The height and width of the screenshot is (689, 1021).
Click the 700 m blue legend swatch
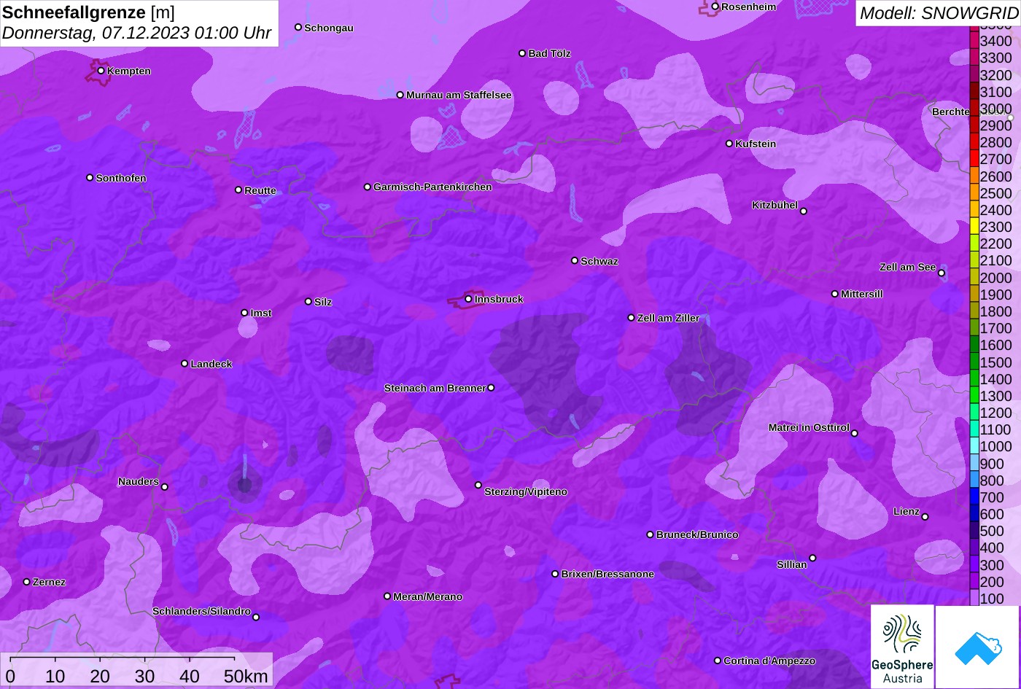pos(974,497)
